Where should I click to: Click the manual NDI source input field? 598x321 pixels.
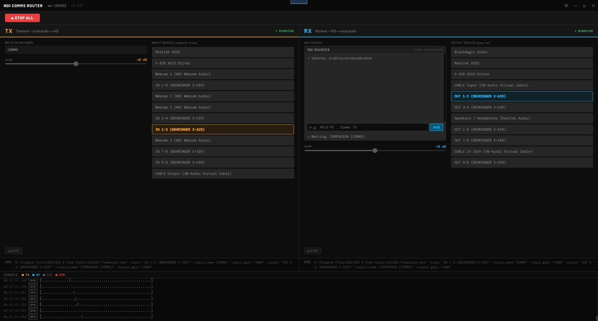[368, 127]
